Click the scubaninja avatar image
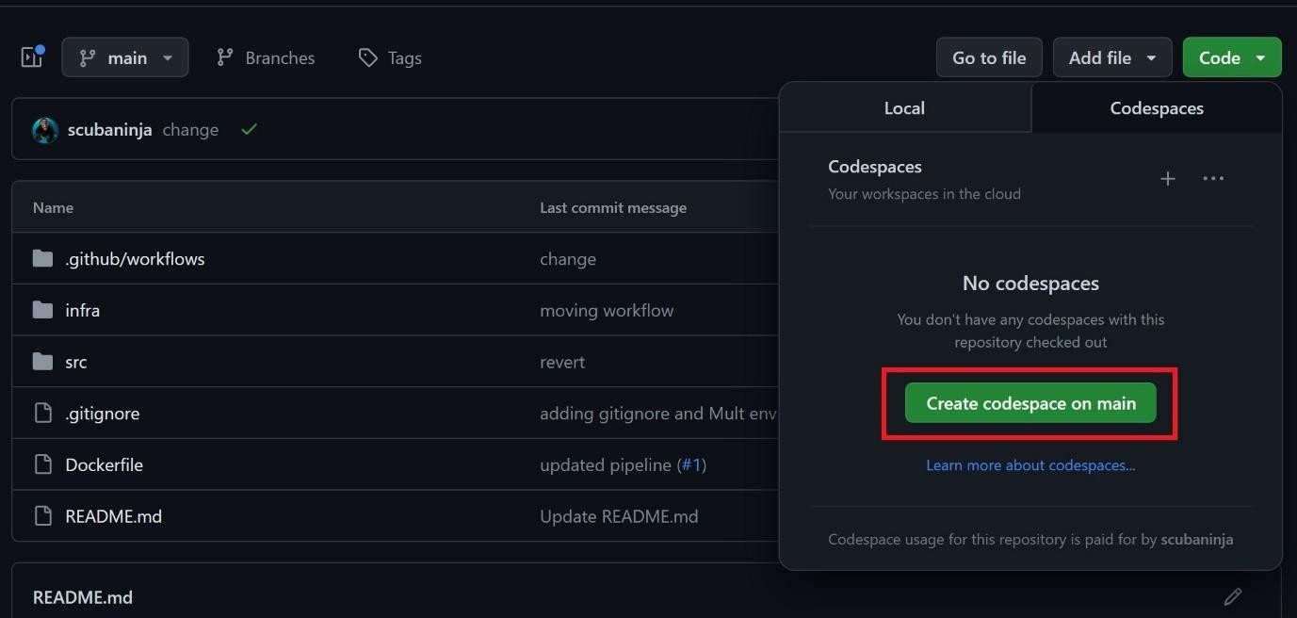1297x618 pixels. (45, 130)
